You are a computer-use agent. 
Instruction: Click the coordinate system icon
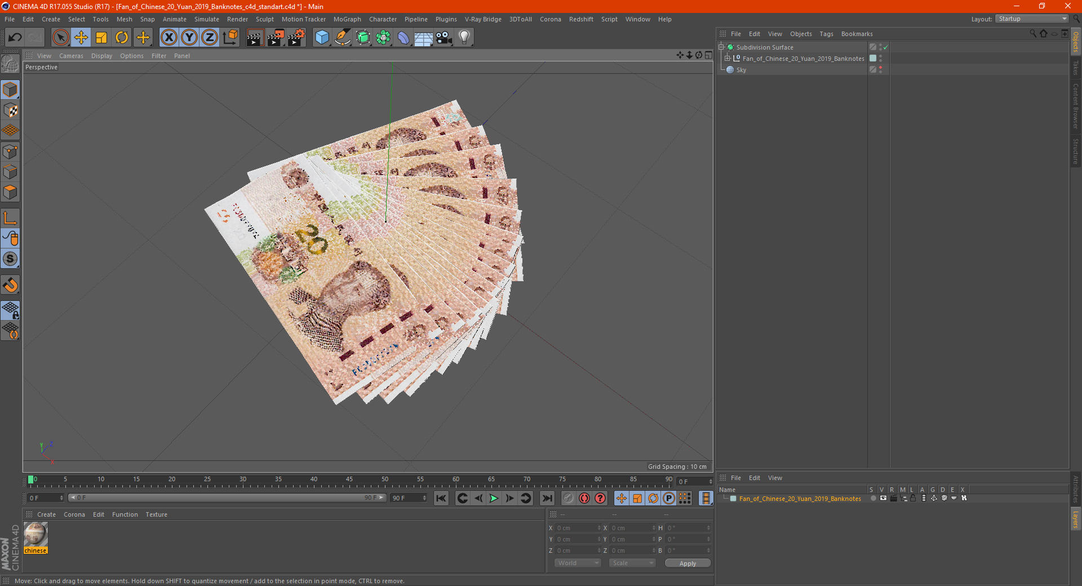(230, 38)
